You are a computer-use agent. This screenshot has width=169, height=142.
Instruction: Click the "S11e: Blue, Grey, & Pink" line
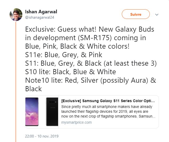point(64,55)
